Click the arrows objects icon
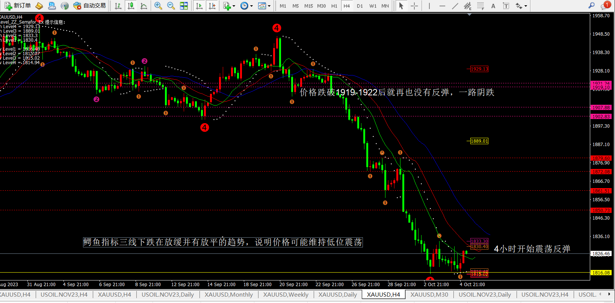This screenshot has width=615, height=303. (x=519, y=6)
